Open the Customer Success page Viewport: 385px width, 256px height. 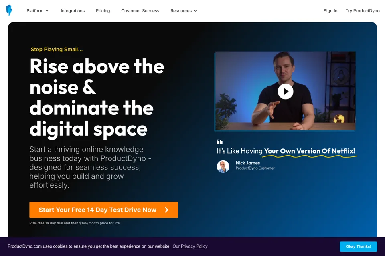click(x=140, y=11)
